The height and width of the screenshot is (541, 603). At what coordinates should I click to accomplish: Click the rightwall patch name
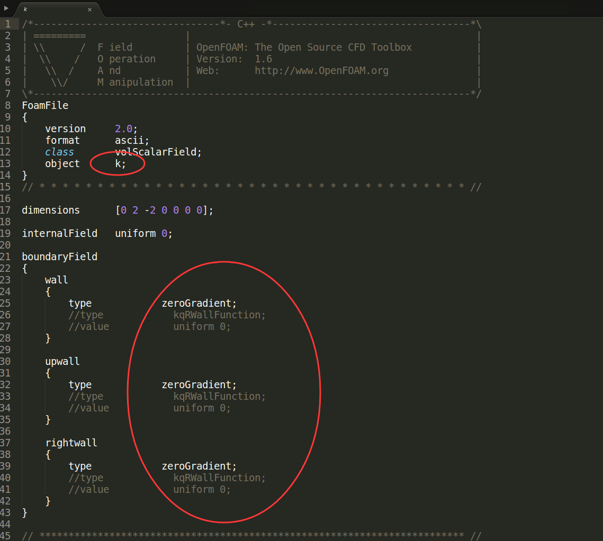71,443
